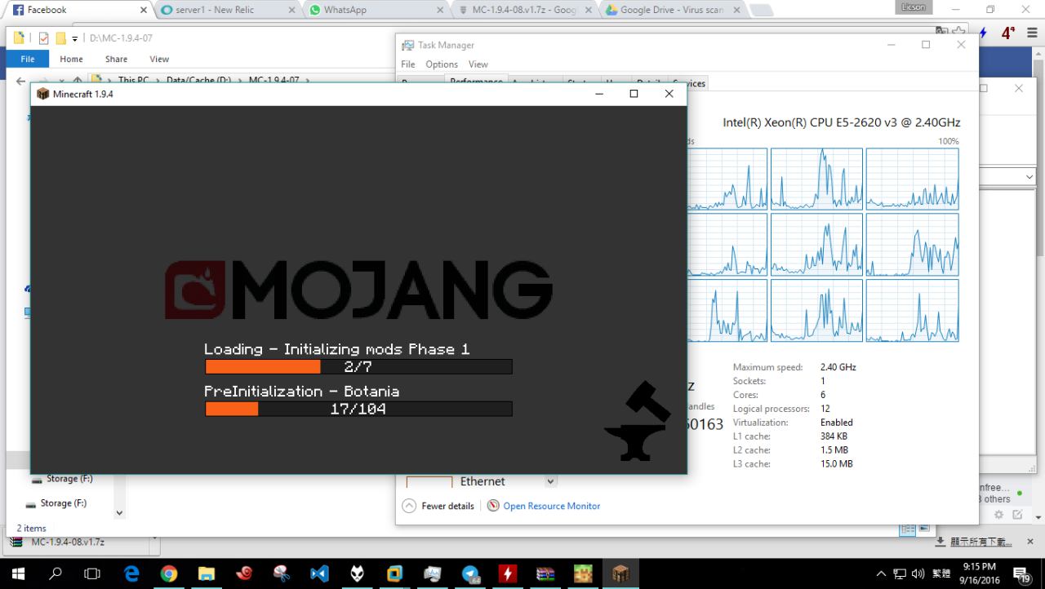Image resolution: width=1045 pixels, height=589 pixels.
Task: Click the Minecraft 1.9.4 window title icon
Action: (43, 94)
